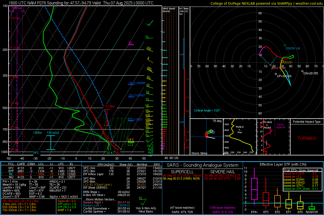Click the DCAPE = 983 value

pyautogui.click(x=11, y=194)
